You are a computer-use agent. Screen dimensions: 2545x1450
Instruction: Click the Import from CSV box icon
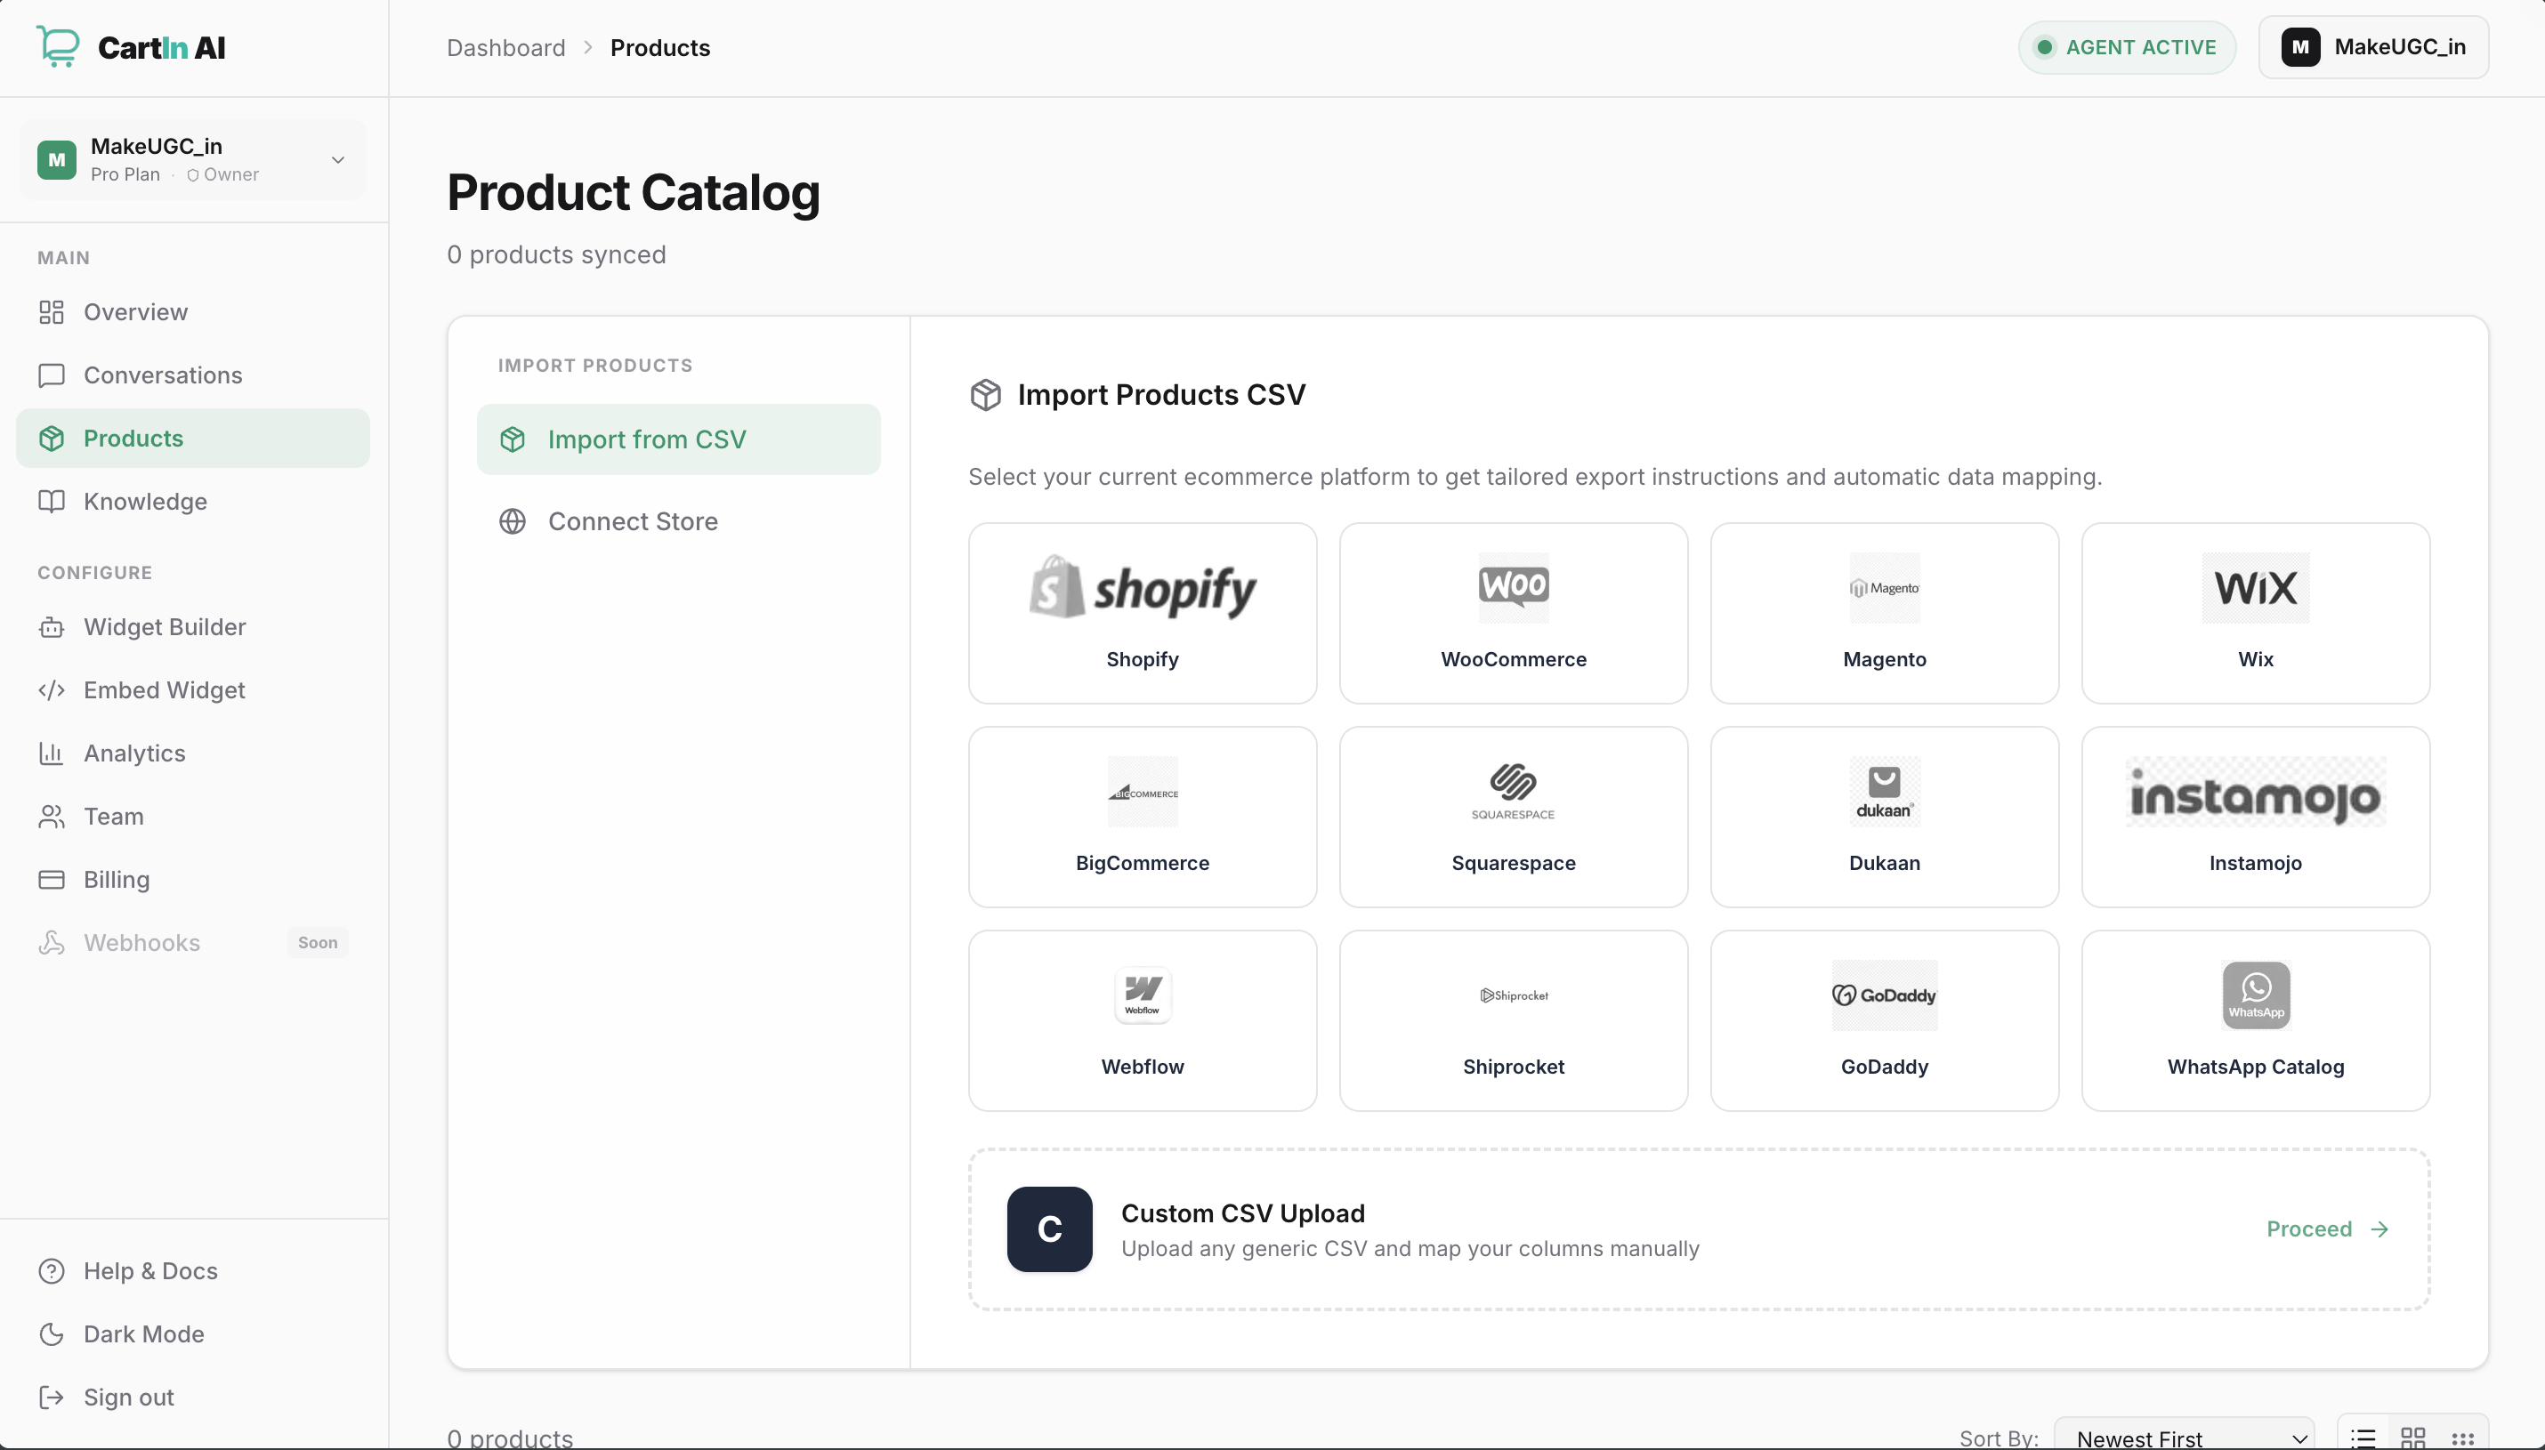(513, 440)
